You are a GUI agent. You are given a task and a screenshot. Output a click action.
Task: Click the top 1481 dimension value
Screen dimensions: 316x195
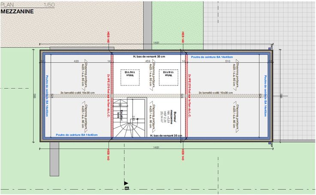tap(156, 43)
